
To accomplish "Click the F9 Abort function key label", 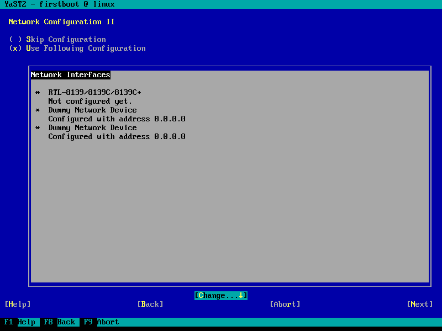I will pos(102,322).
